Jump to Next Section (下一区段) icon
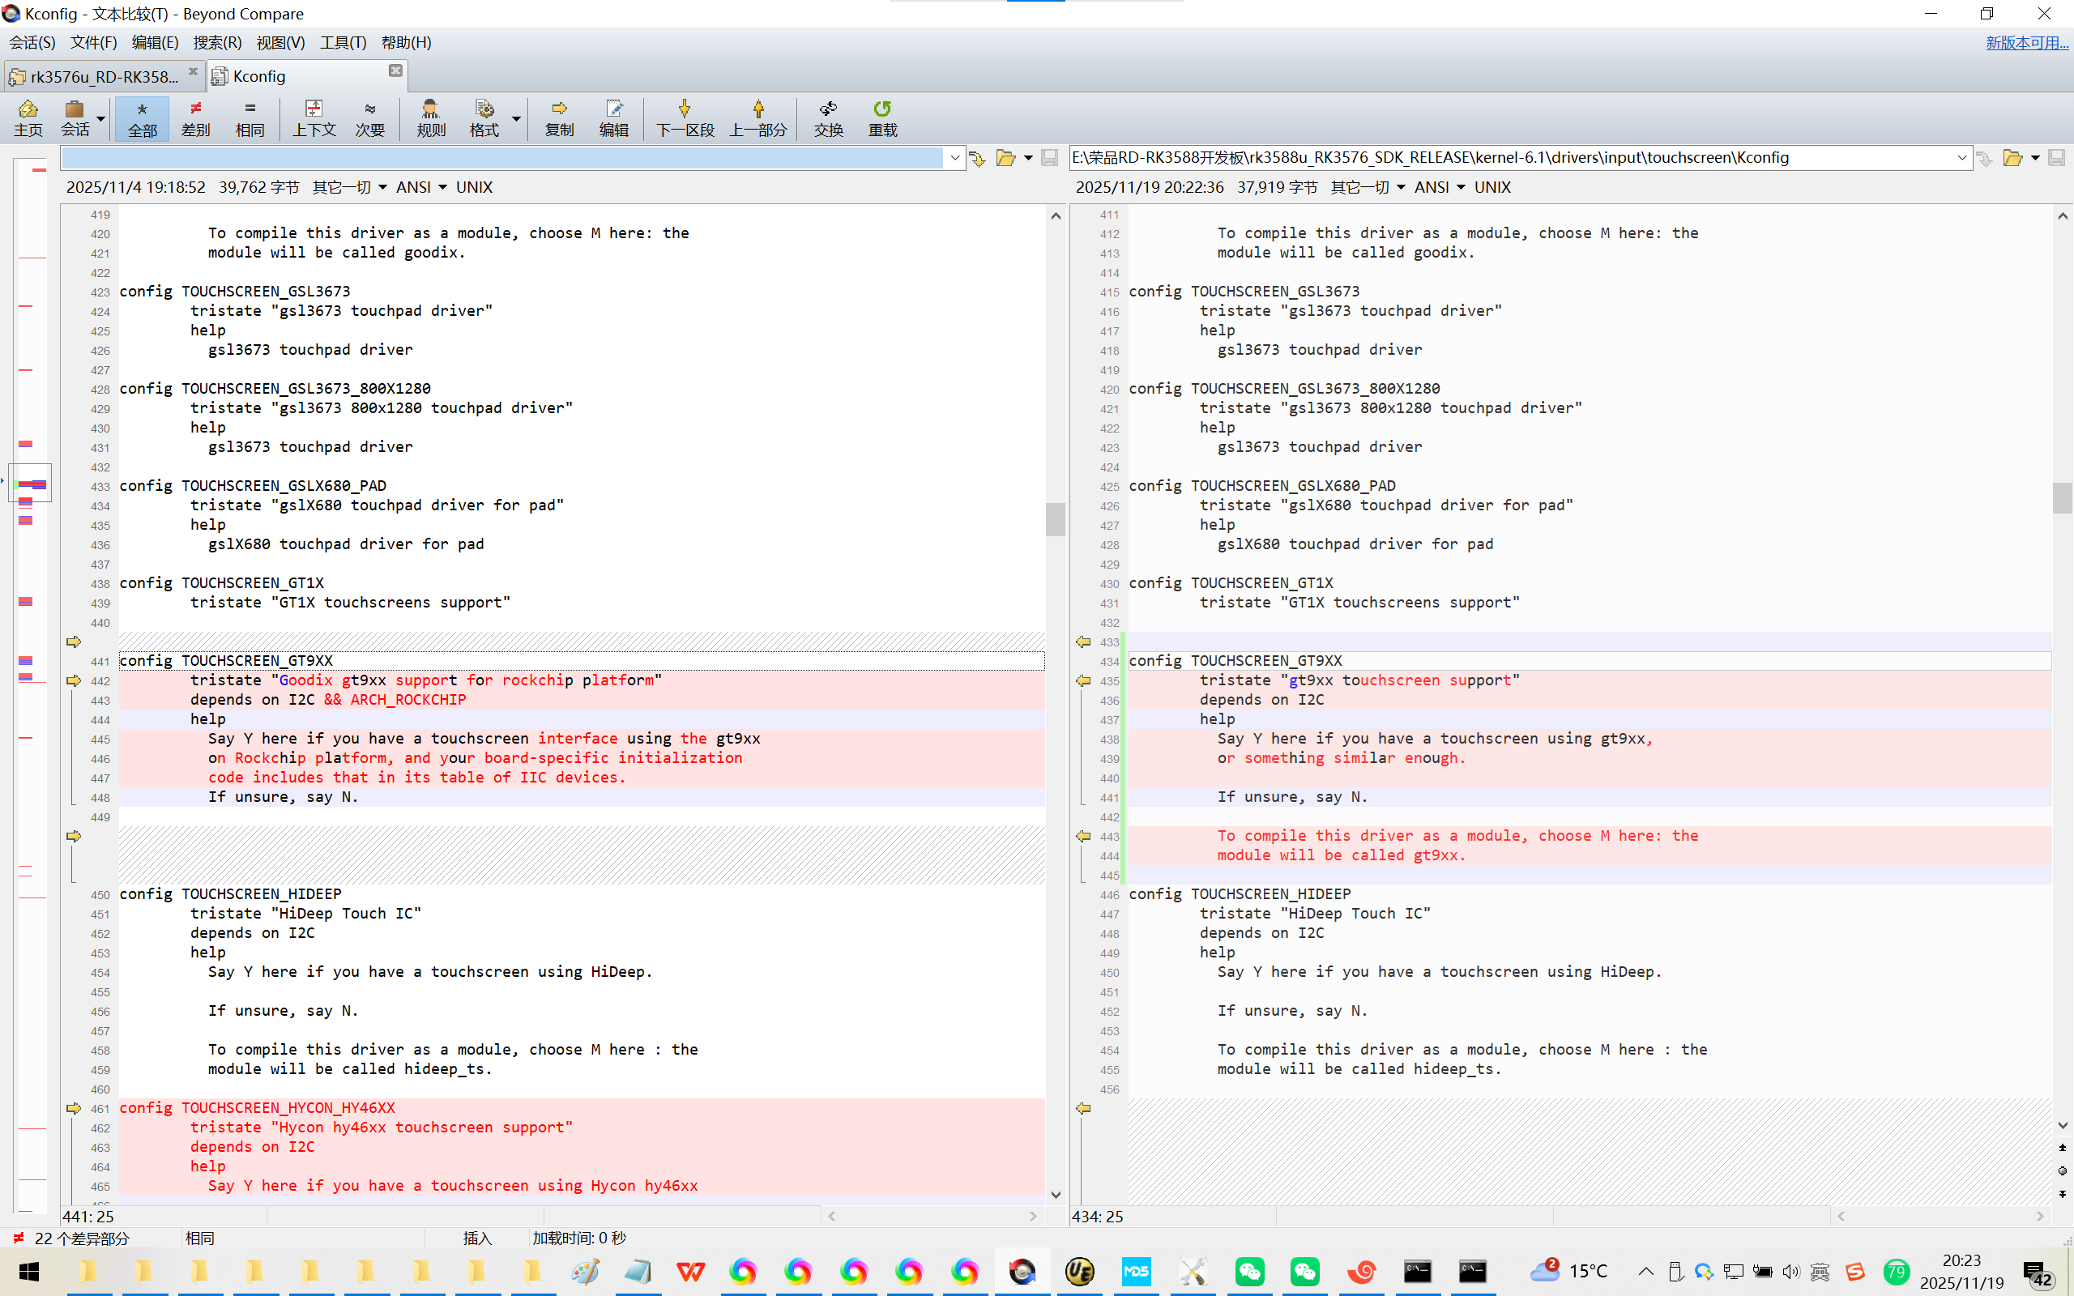This screenshot has height=1296, width=2074. point(684,117)
